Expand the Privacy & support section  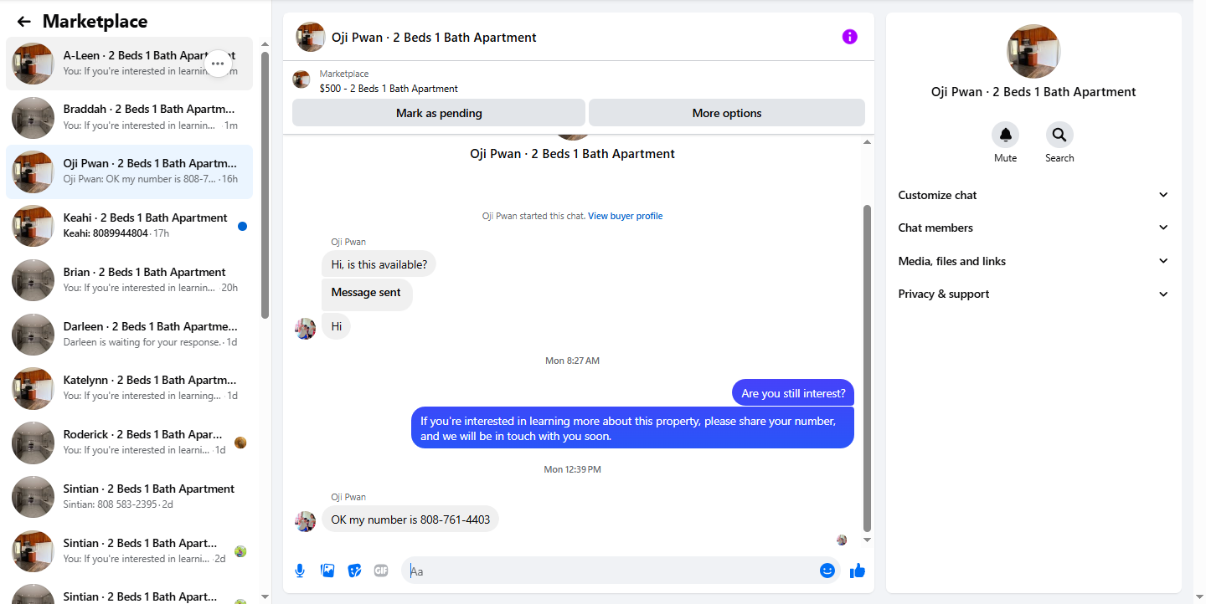pos(1033,294)
